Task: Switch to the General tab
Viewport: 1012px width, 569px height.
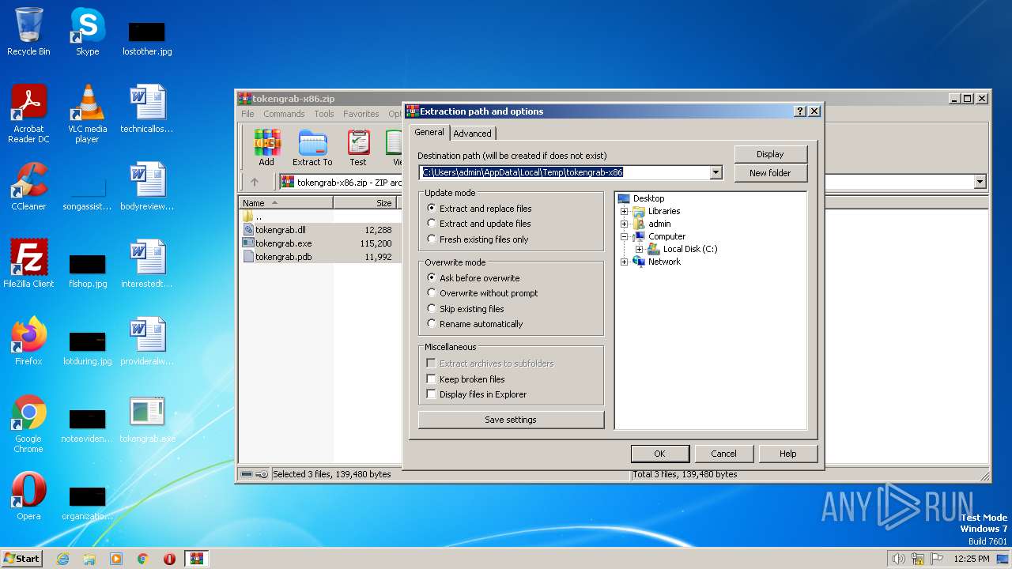Action: (429, 132)
